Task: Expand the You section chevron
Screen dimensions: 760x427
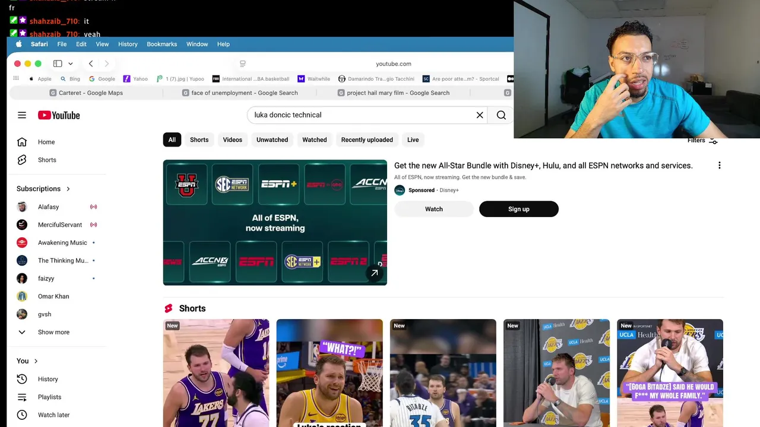Action: click(36, 361)
